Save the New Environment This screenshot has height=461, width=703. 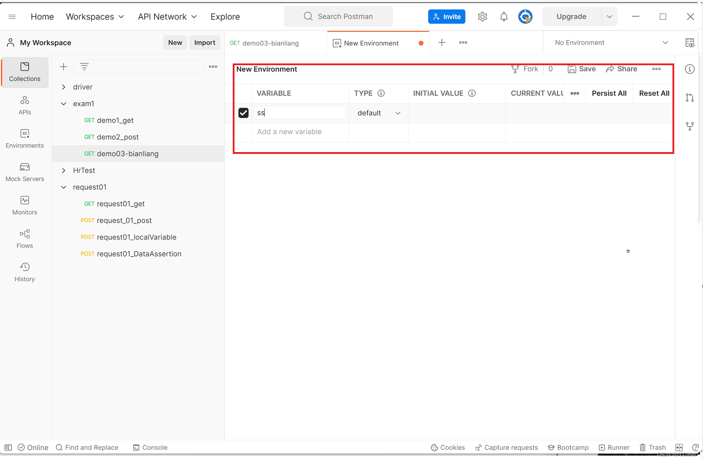click(582, 69)
